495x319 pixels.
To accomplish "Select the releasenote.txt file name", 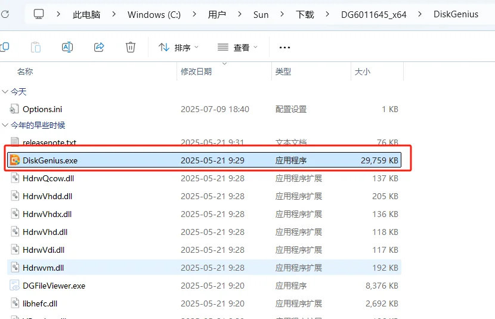I will pyautogui.click(x=49, y=143).
